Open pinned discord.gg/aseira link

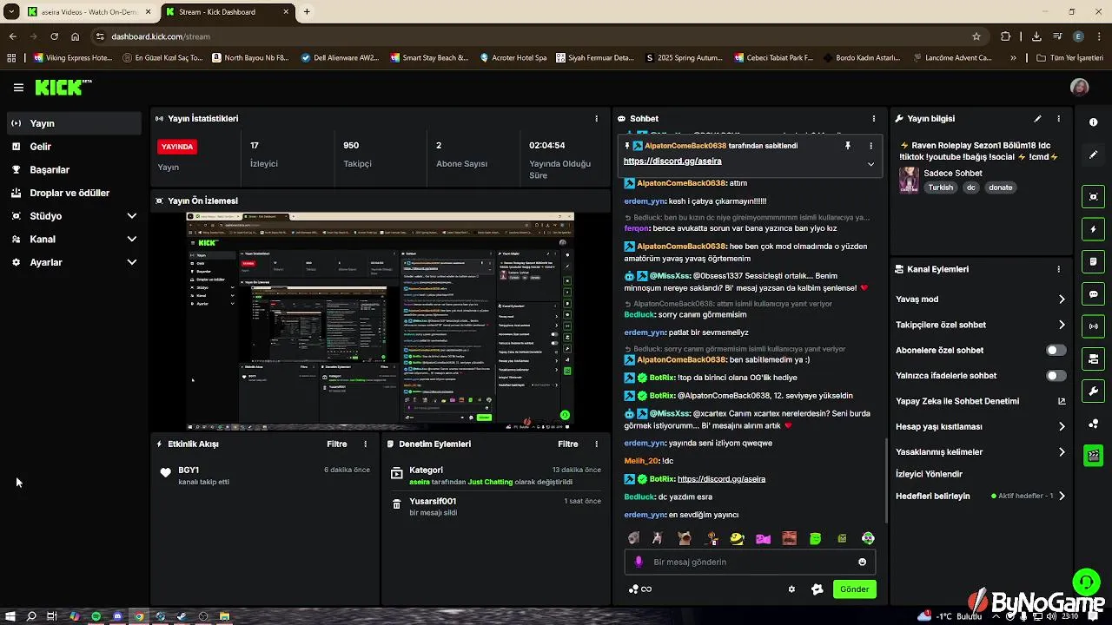pyautogui.click(x=672, y=161)
